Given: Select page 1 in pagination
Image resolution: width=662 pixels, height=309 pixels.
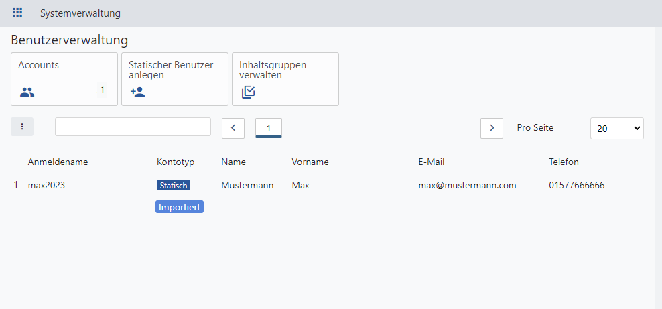Looking at the screenshot, I should pyautogui.click(x=269, y=128).
